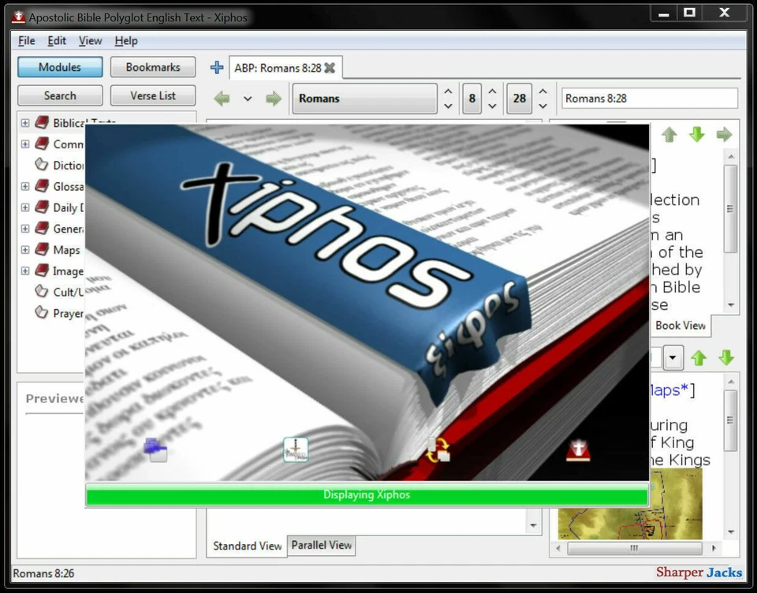757x593 pixels.
Task: Open the Modules panel
Action: pyautogui.click(x=59, y=67)
